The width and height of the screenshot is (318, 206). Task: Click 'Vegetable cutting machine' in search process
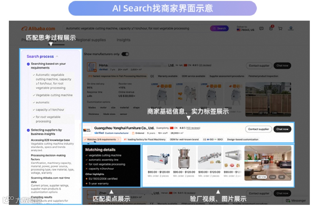point(54,95)
